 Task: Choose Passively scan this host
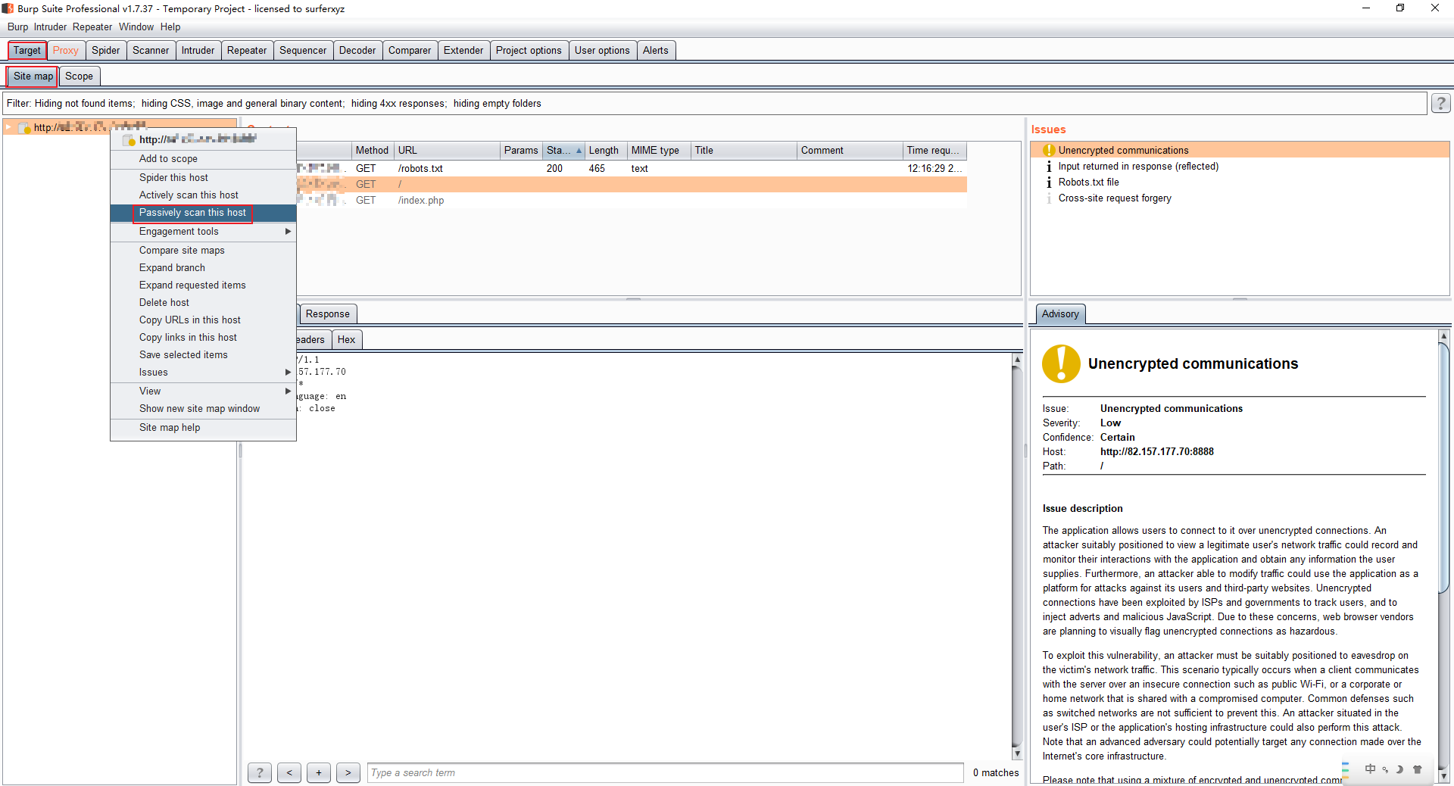(x=203, y=213)
